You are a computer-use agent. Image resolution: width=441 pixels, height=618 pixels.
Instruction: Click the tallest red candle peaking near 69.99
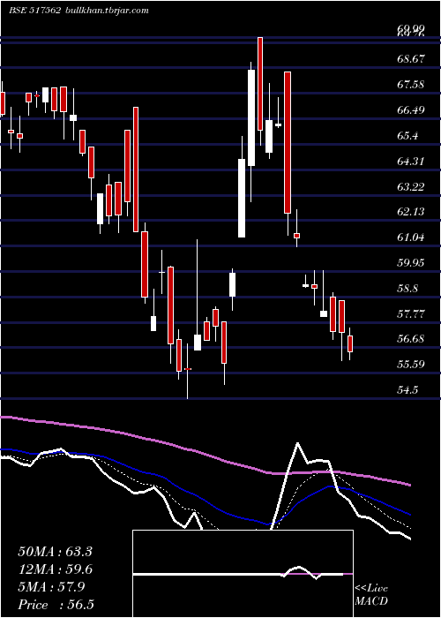coord(260,84)
